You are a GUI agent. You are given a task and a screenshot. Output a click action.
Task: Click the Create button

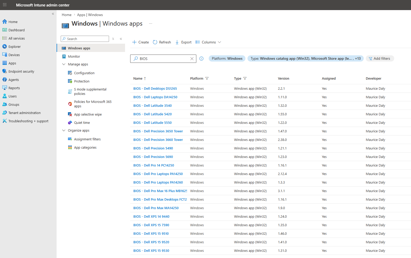[x=141, y=42]
